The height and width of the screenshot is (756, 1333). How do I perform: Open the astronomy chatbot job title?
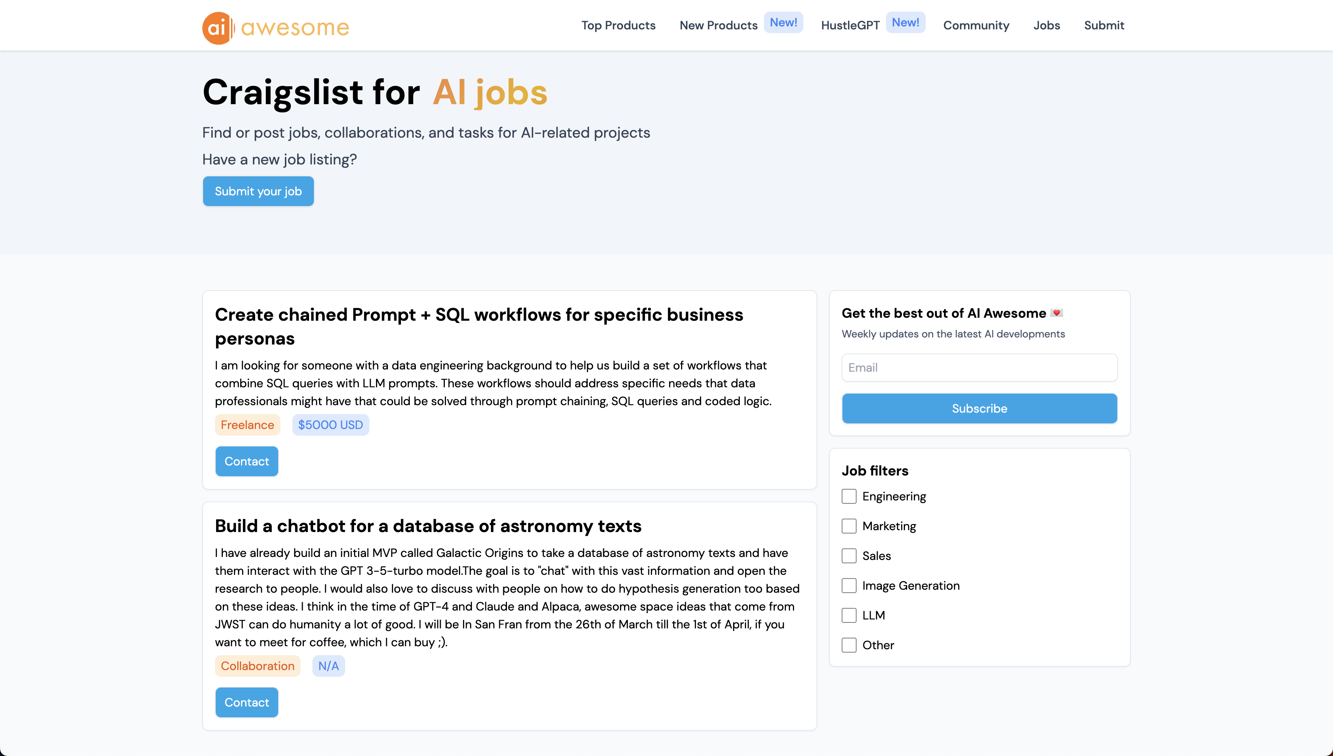coord(428,526)
